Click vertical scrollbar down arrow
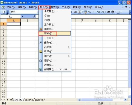The height and width of the screenshot is (105, 132). (129, 97)
